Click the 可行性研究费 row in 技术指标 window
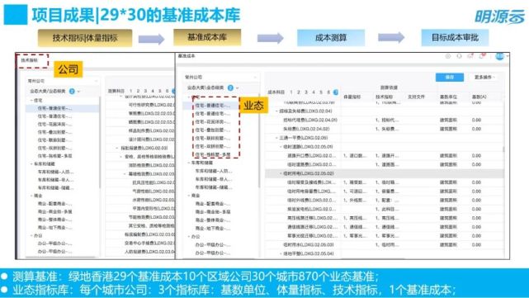Screen dimensions: 529x298 (140, 105)
